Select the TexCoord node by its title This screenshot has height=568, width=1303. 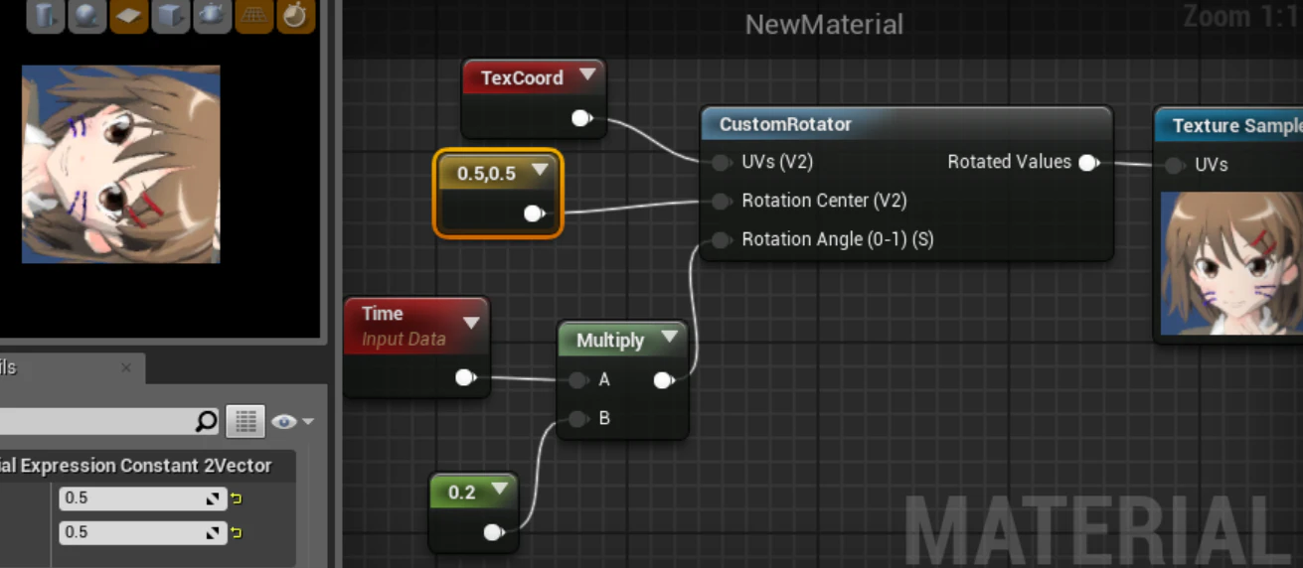[522, 77]
